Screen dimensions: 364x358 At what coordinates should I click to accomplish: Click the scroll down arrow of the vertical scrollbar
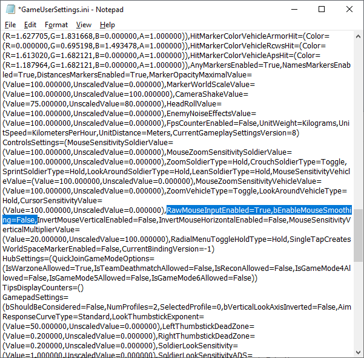pyautogui.click(x=359, y=353)
